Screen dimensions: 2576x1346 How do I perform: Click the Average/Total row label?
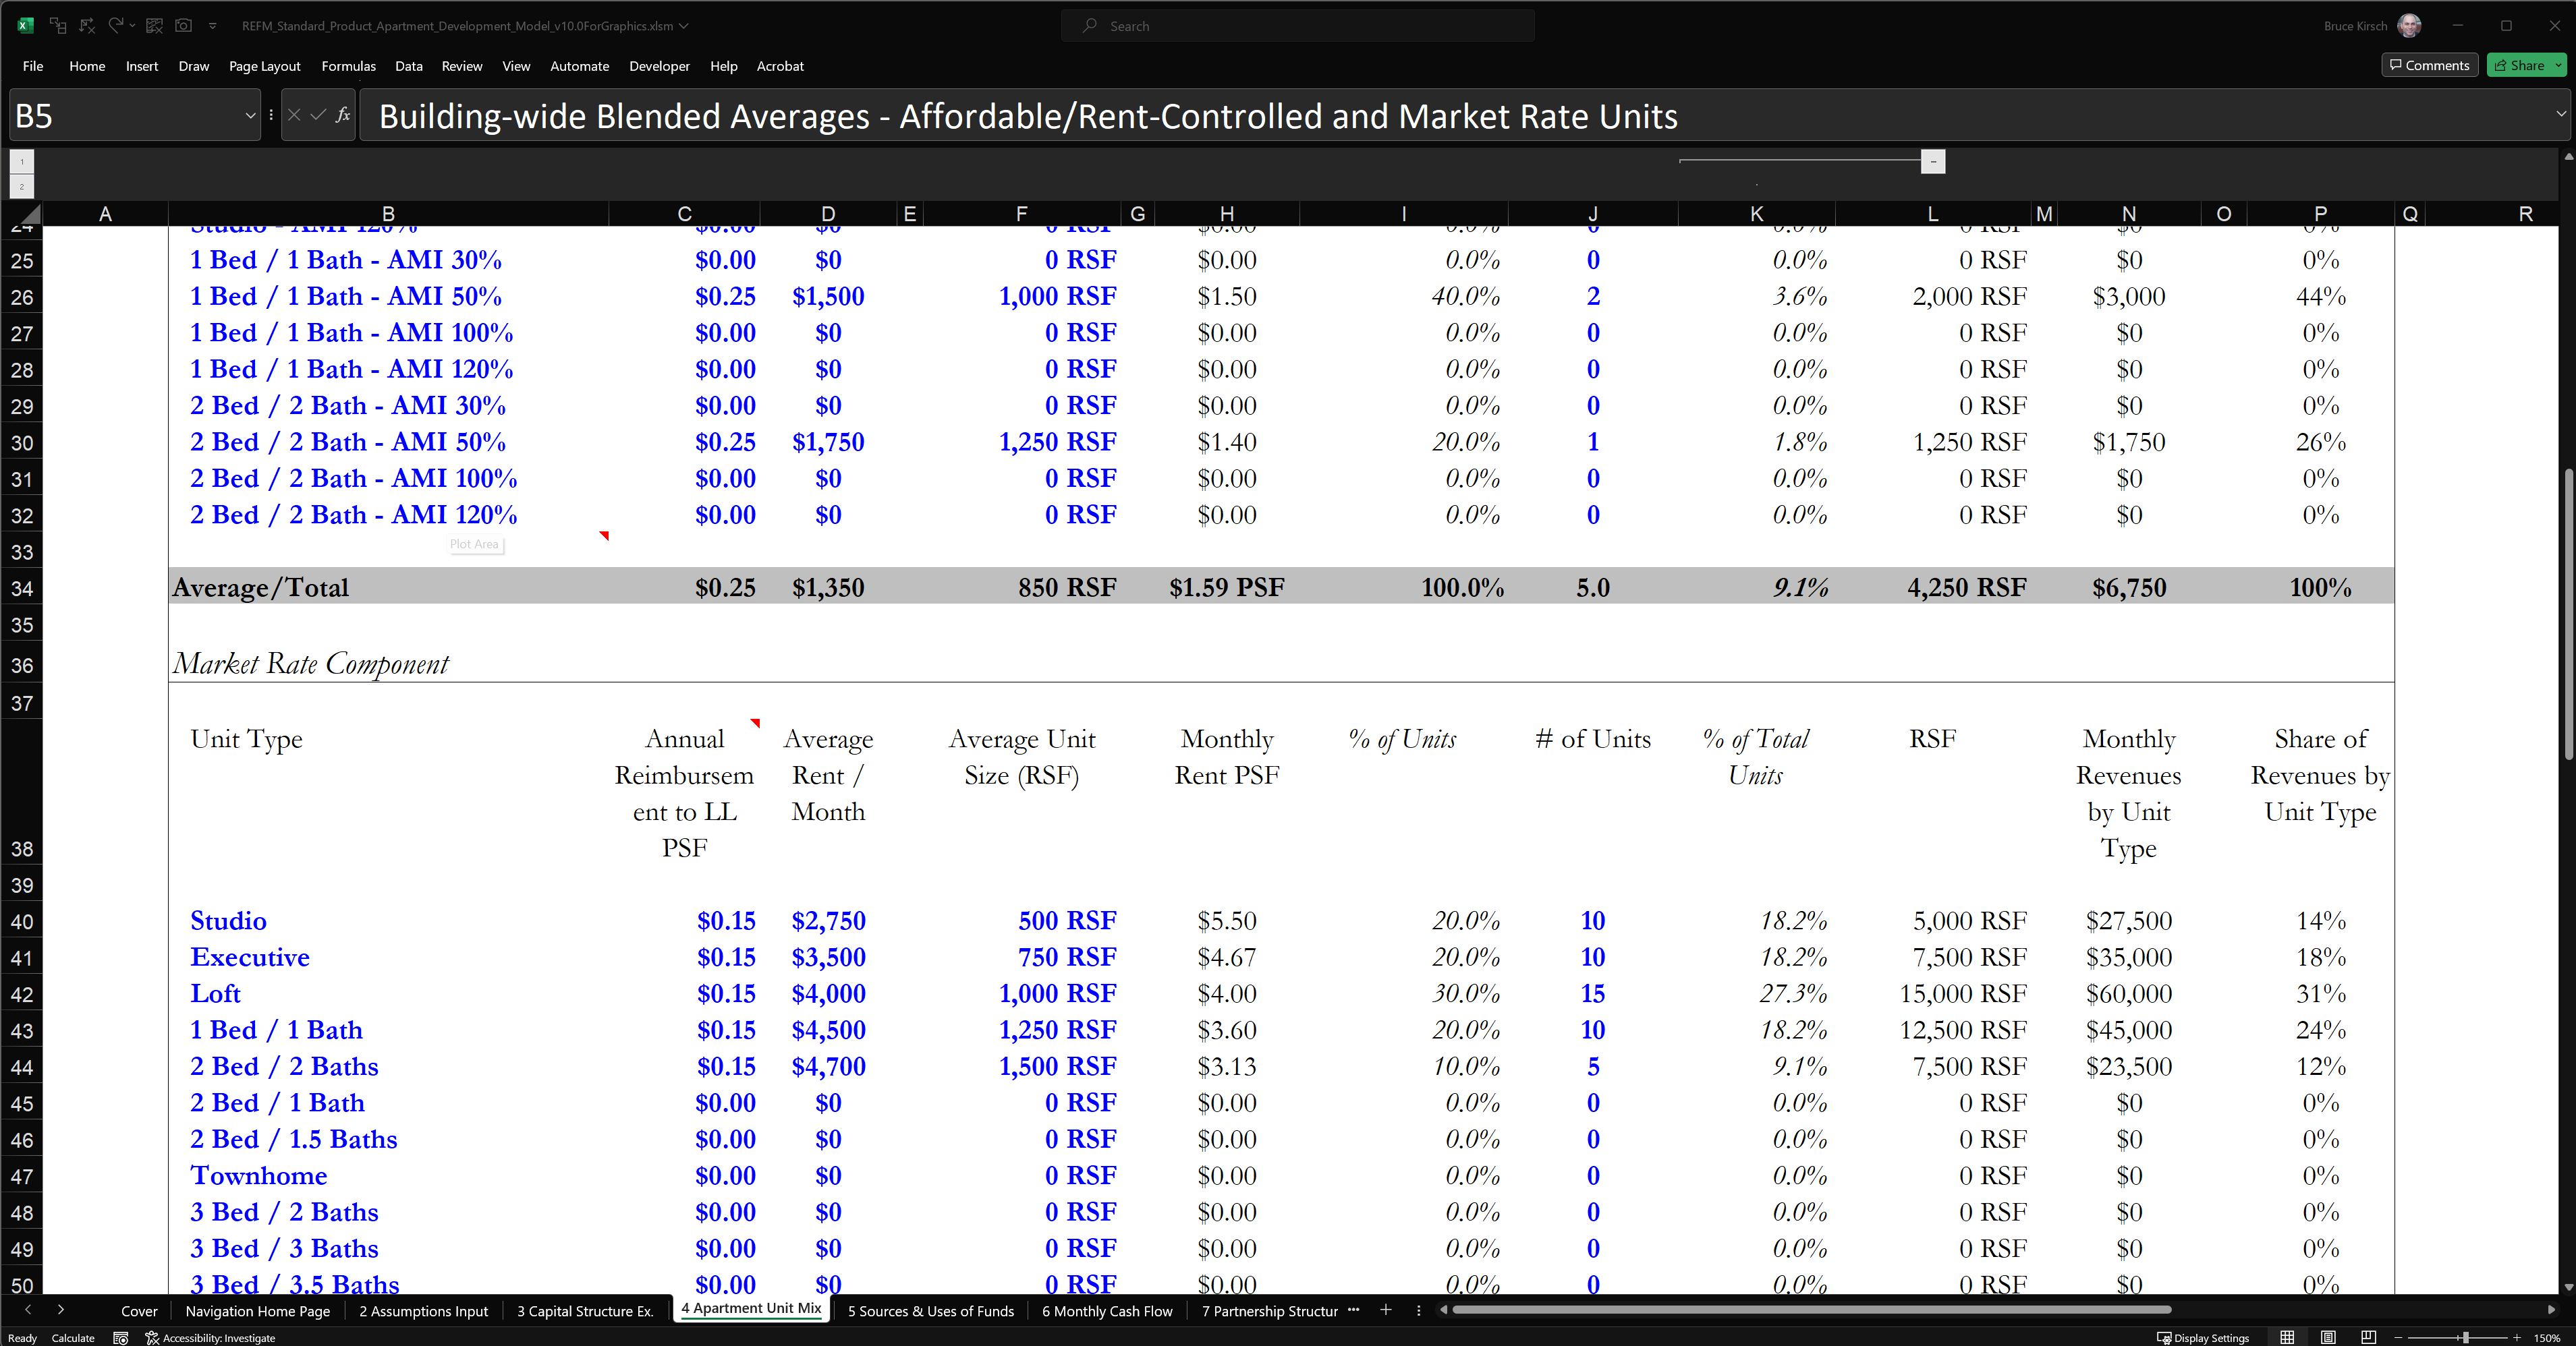[260, 587]
